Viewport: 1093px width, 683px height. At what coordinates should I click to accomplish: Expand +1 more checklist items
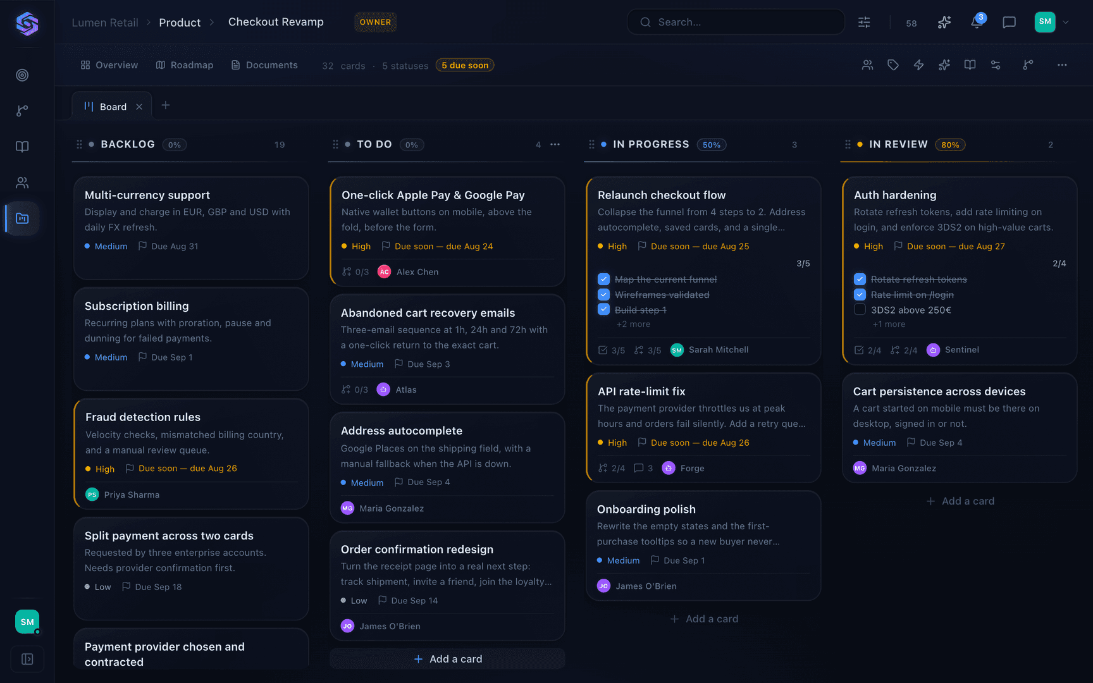889,324
